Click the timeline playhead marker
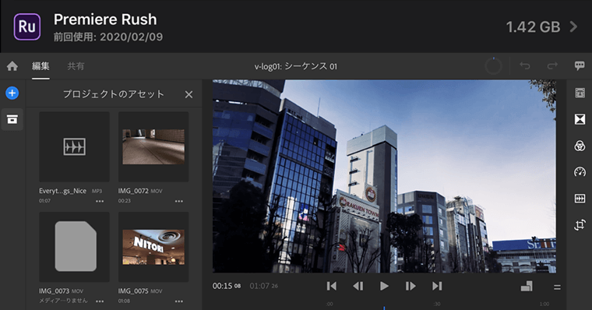The height and width of the screenshot is (310, 592). (384, 308)
